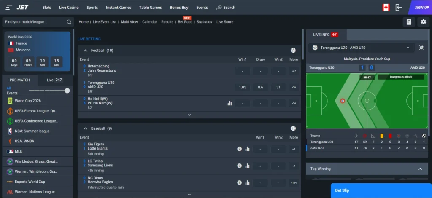Click the magnifier in match search box
Screen dimensions: 432x198
(69, 22)
